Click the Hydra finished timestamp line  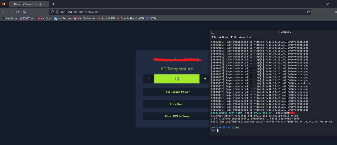(x=271, y=122)
